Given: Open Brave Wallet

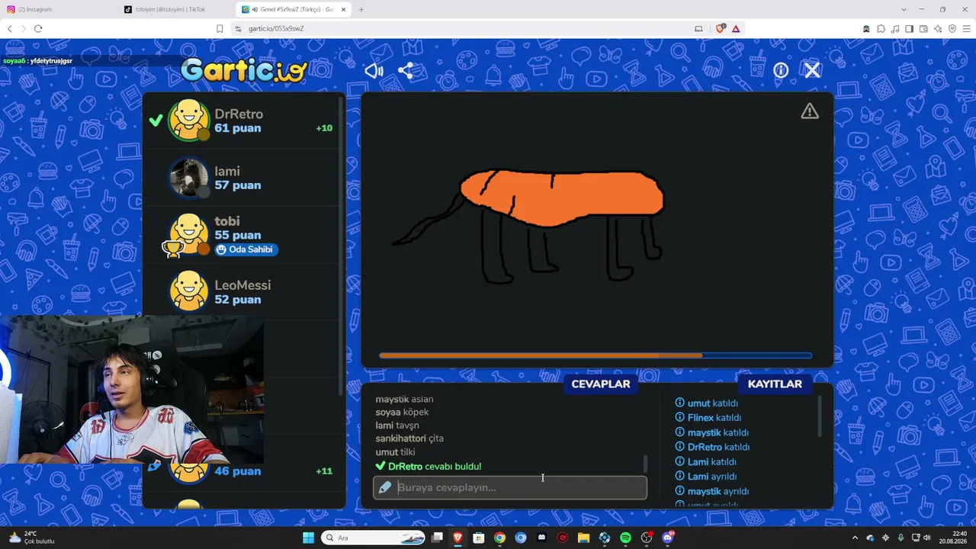Looking at the screenshot, I should click(923, 28).
